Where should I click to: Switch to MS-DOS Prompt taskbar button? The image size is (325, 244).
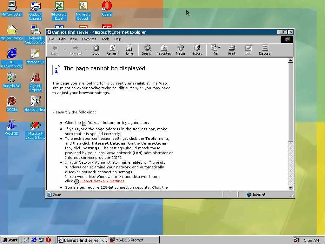pos(134,240)
